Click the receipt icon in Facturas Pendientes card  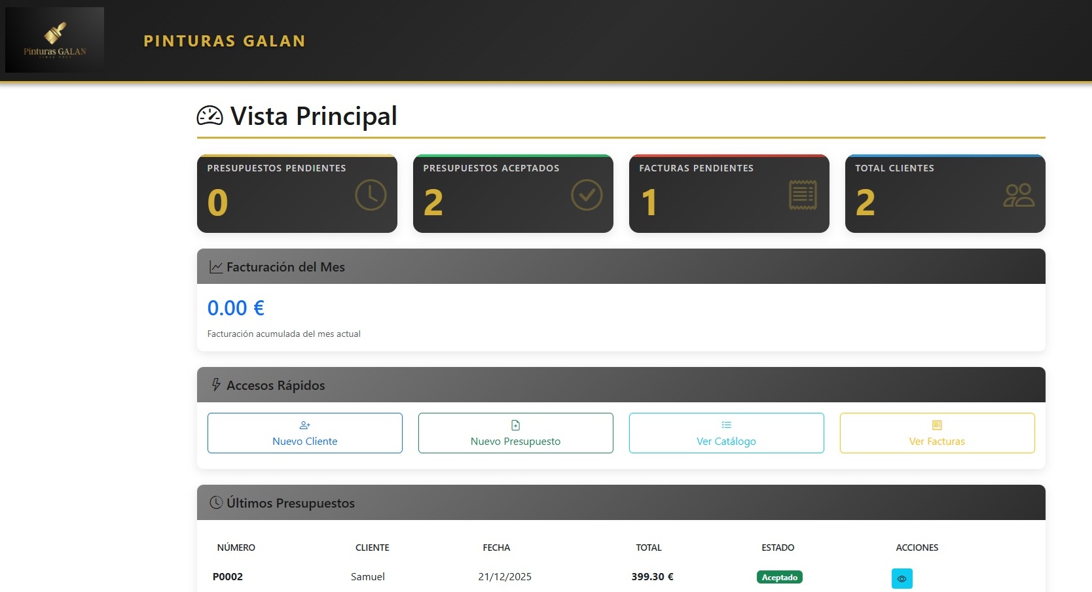(x=803, y=195)
